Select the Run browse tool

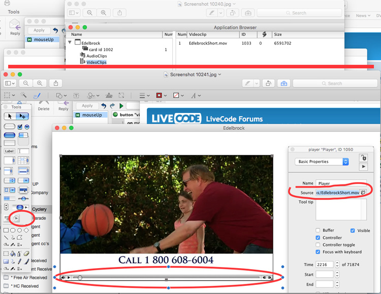coord(11,116)
